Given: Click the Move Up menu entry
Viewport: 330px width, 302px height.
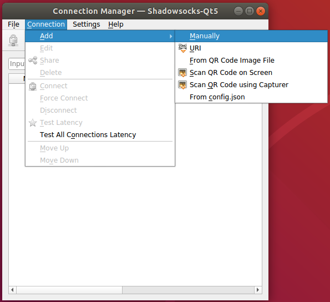Looking at the screenshot, I should (x=100, y=148).
